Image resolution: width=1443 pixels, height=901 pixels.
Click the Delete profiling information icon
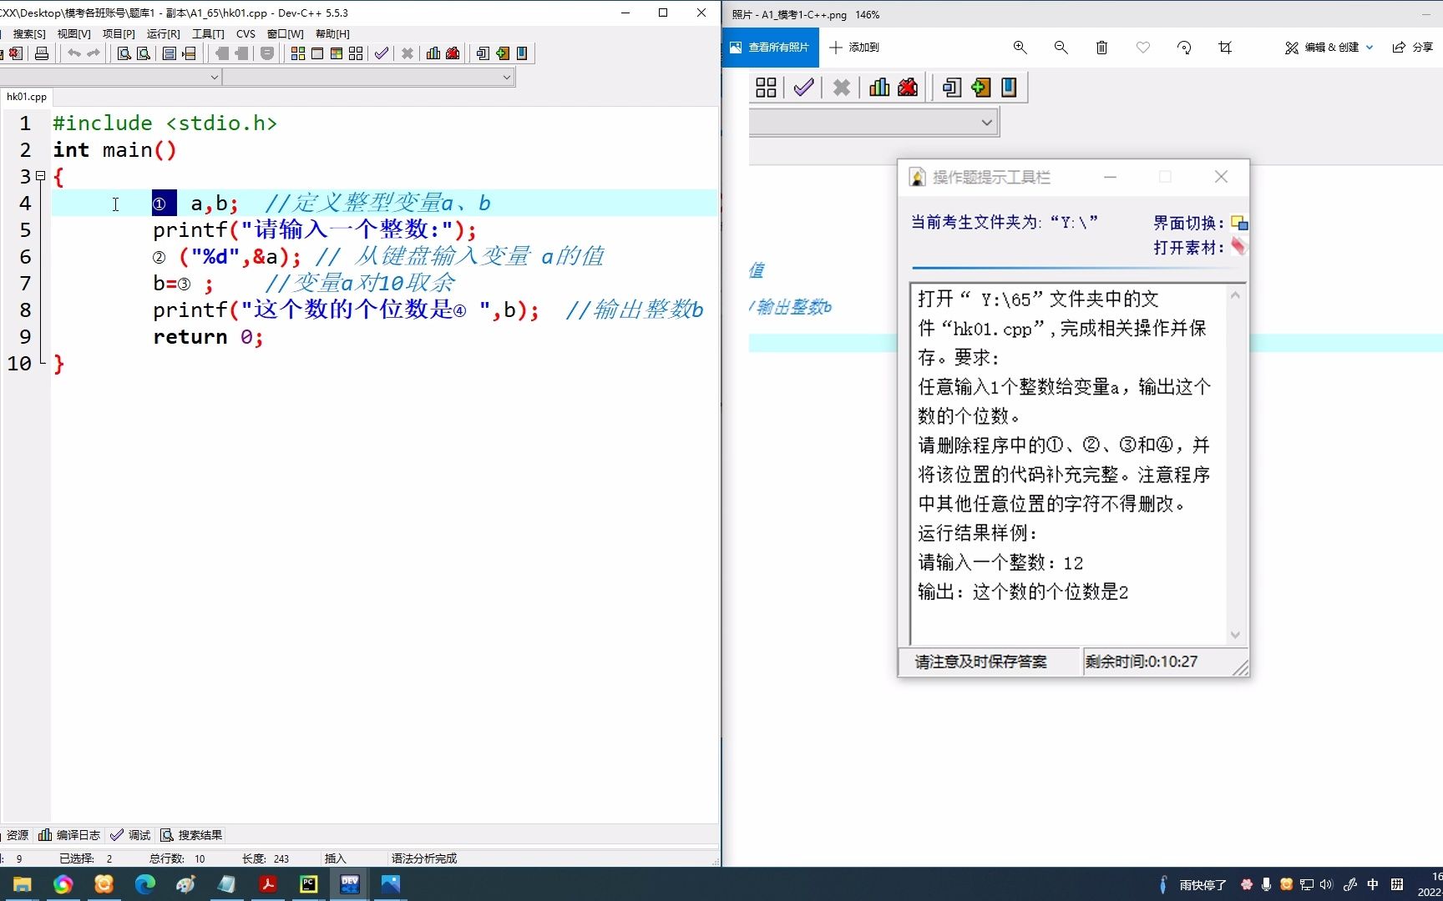453,53
